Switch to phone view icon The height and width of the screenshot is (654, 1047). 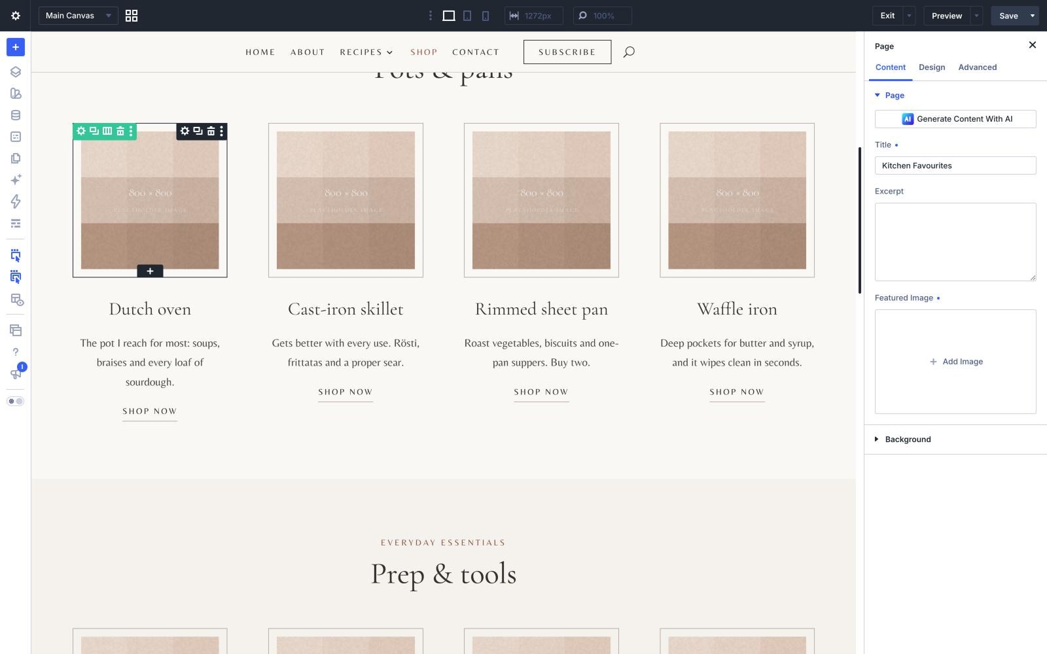(486, 16)
